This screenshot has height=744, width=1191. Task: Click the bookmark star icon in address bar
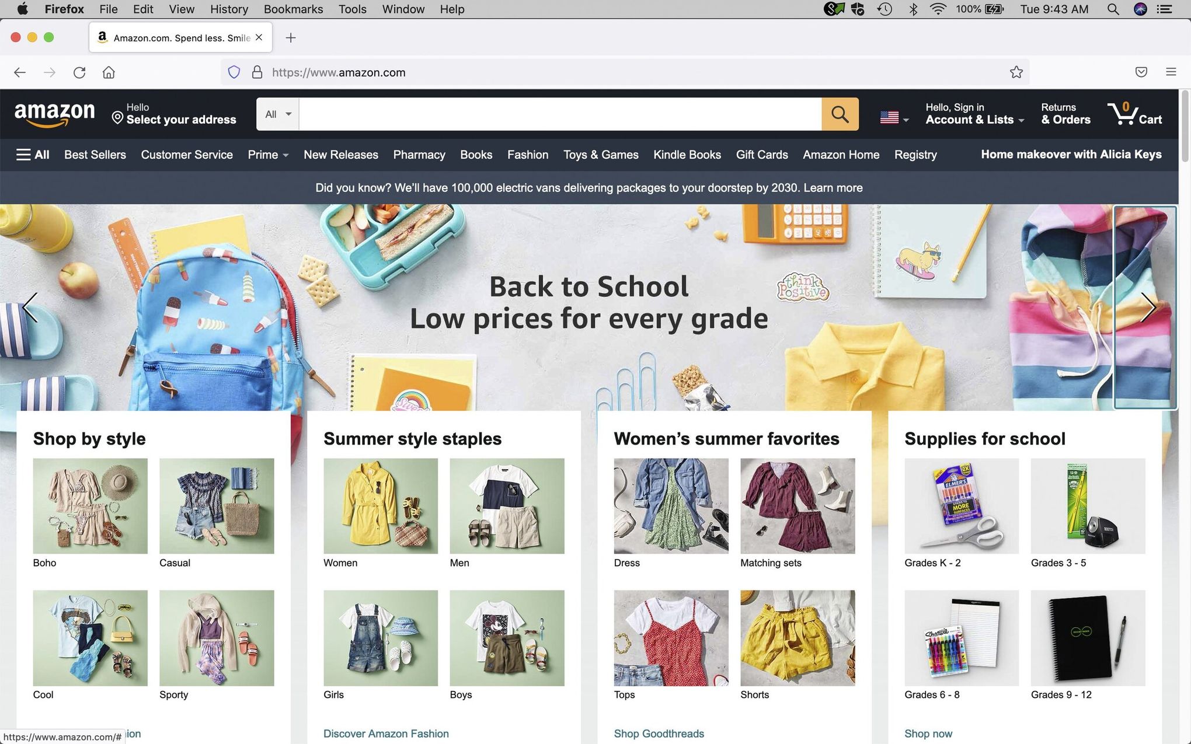1015,72
